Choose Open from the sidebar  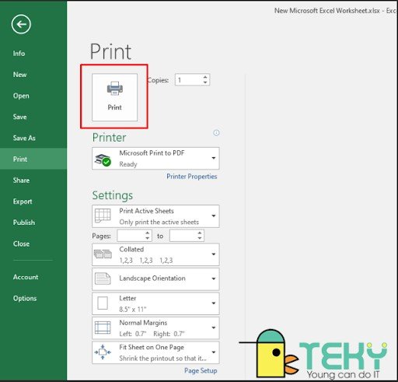21,96
